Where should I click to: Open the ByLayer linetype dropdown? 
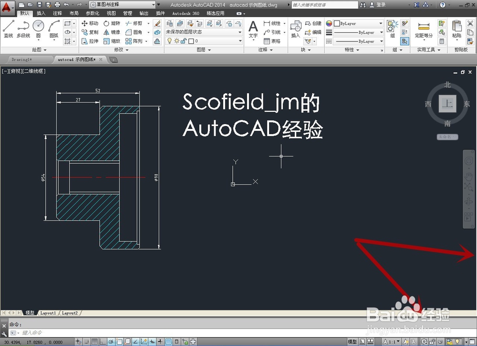[358, 41]
